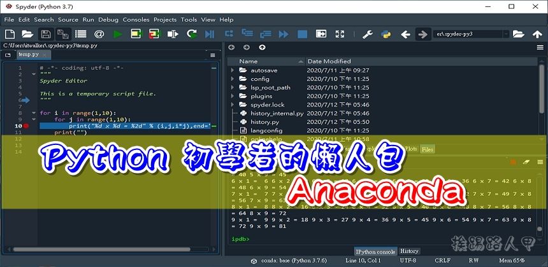Select history_internal.py file

(277, 113)
